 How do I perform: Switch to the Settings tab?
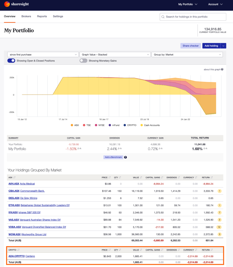point(58,16)
